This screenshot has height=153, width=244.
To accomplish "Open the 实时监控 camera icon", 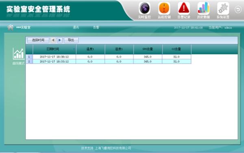I will [x=144, y=8].
